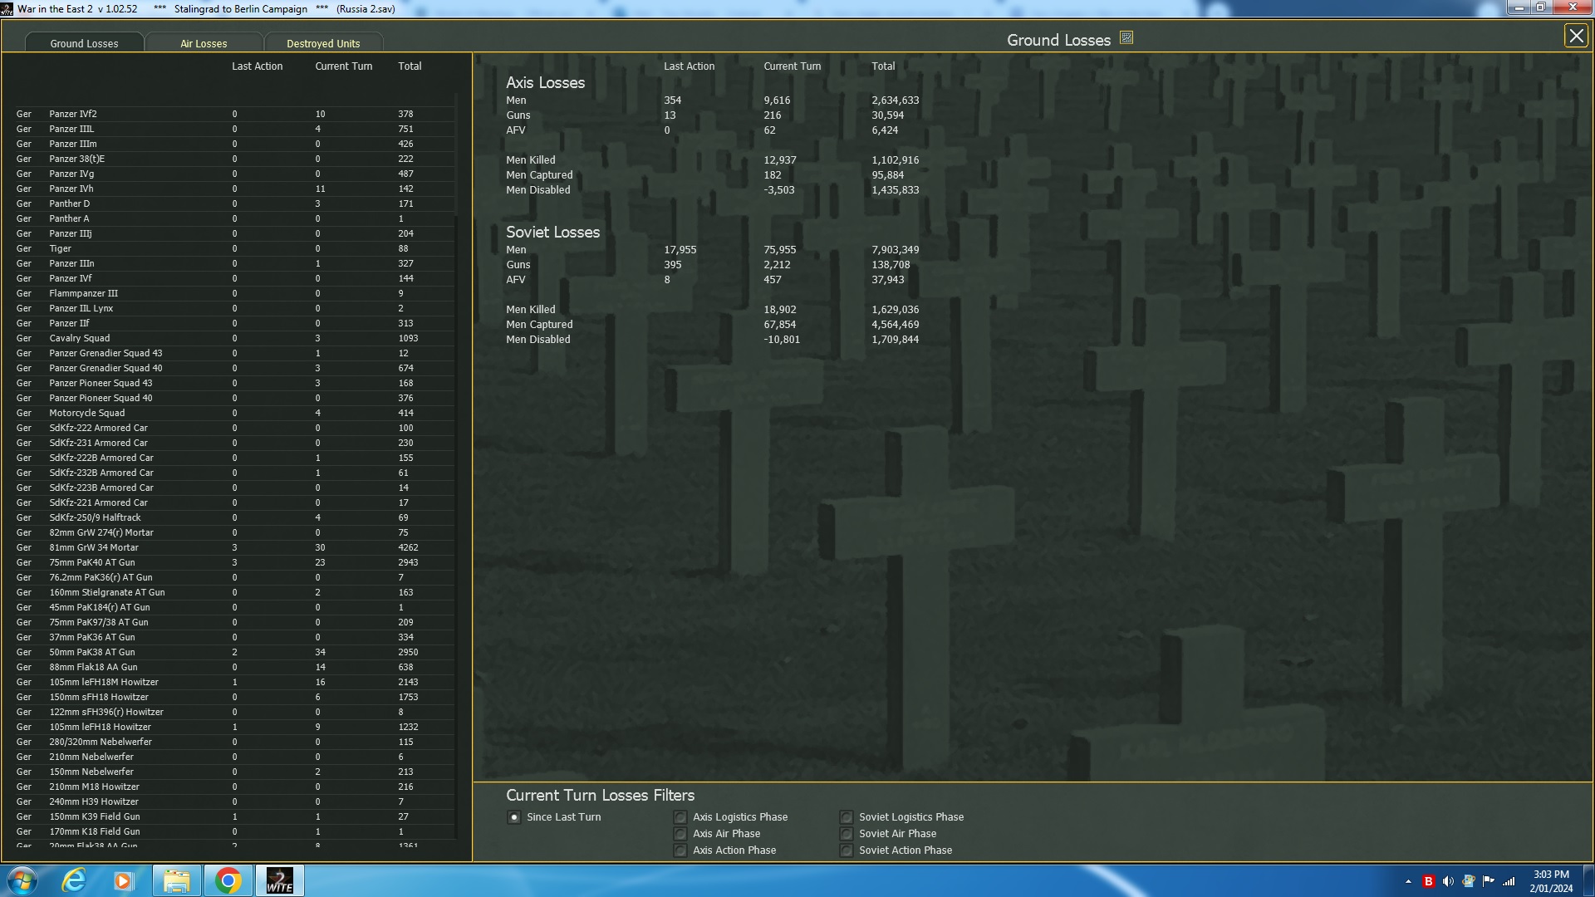Open Internet Explorer from the taskbar
1595x897 pixels.
(x=74, y=880)
